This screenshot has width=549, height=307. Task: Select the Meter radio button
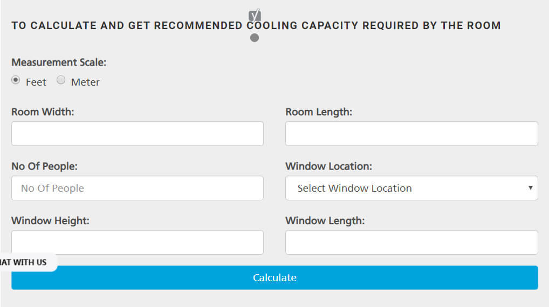pyautogui.click(x=61, y=80)
